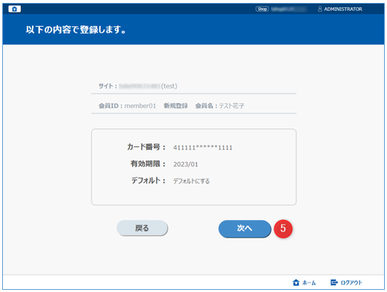Click the user icon beside ADMINISTRATOR
The height and width of the screenshot is (292, 387).
click(x=320, y=9)
